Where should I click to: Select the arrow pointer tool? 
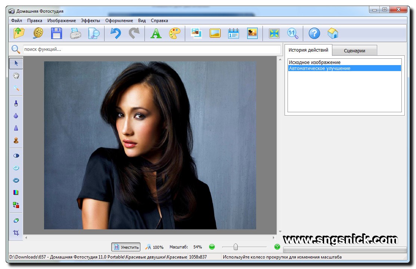(16, 63)
